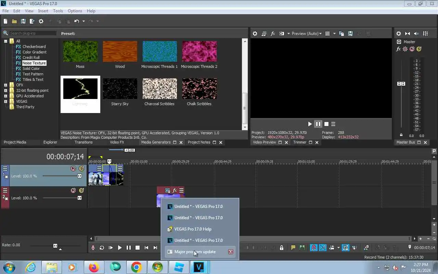Toggle Split Screen View icon in preview

[x=282, y=34]
